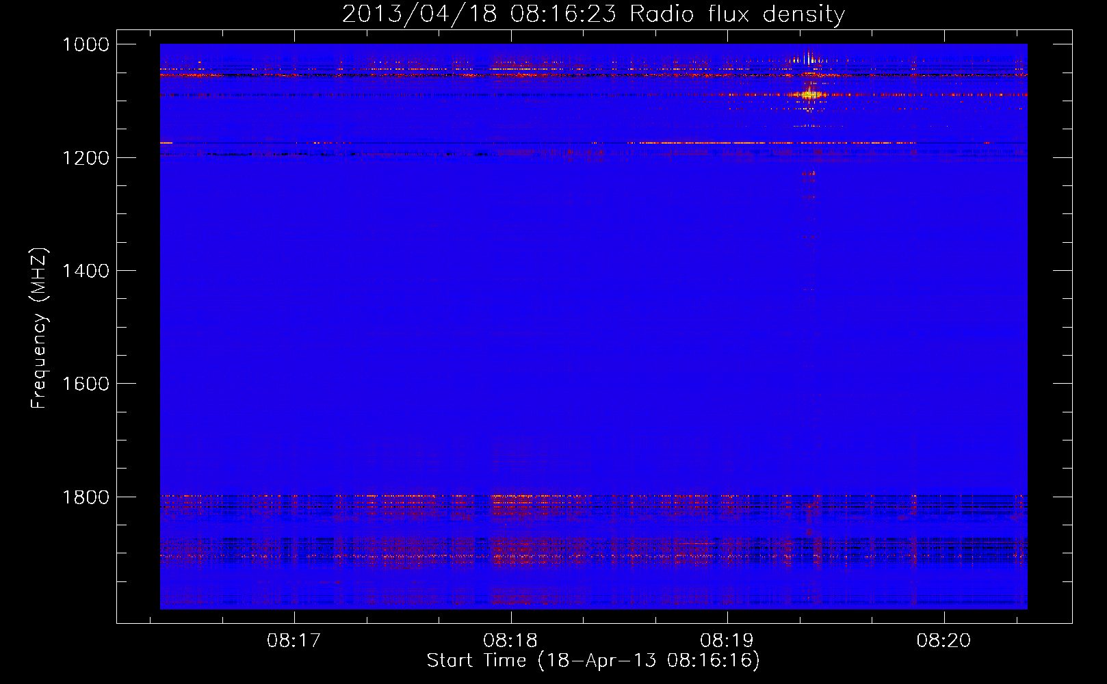Image resolution: width=1107 pixels, height=684 pixels.
Task: Pick the 1600 frequency tick label
Action: pos(86,384)
